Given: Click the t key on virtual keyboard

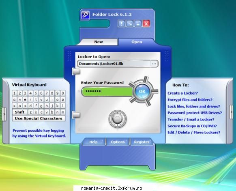Looking at the screenshot, I should pos(36,99).
